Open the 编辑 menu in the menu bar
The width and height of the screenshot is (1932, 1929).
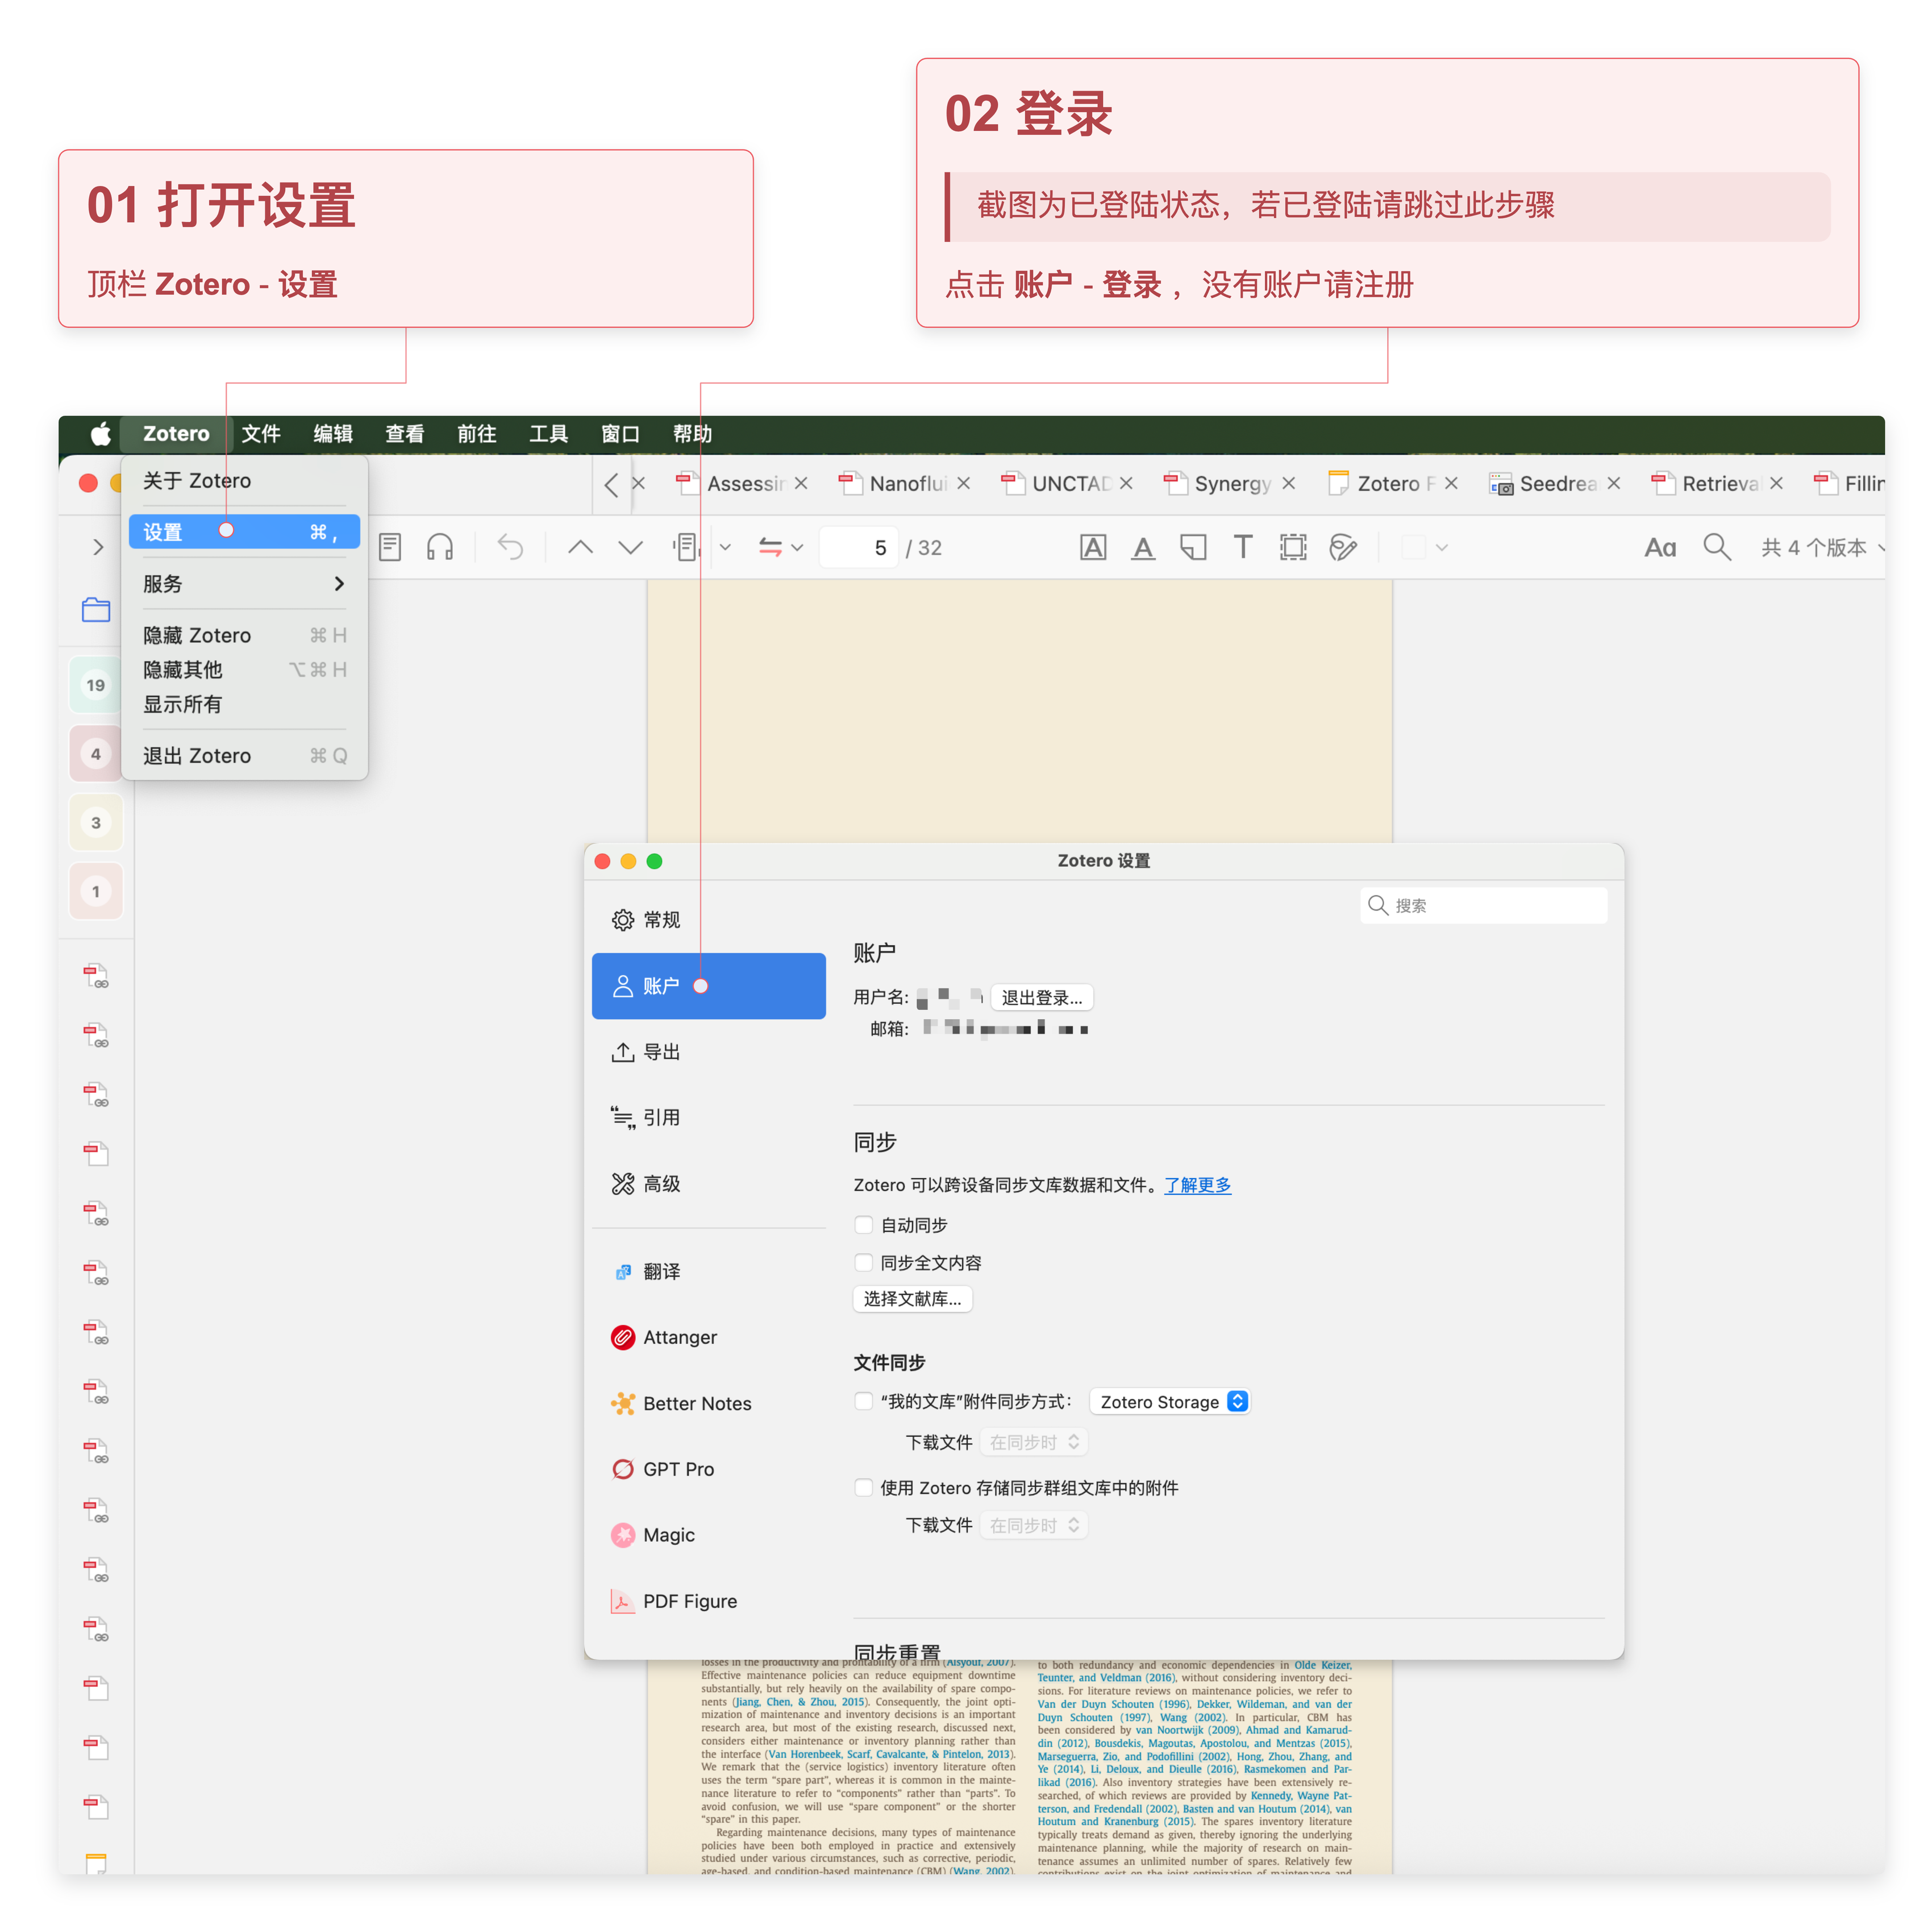333,434
